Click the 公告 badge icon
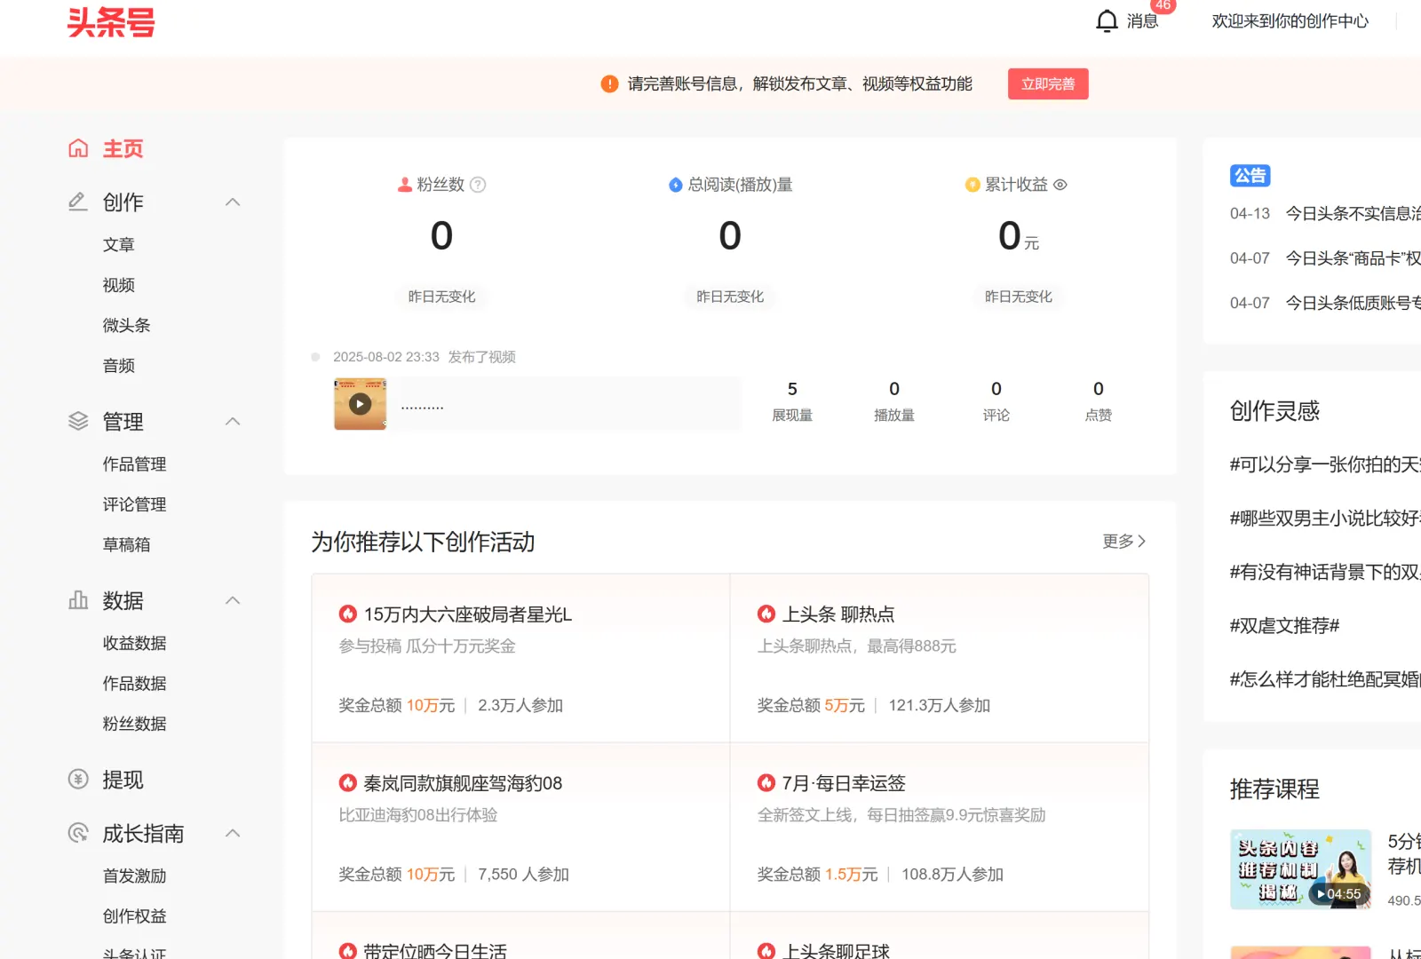Screen dimensions: 1421x959 [x=1250, y=176]
